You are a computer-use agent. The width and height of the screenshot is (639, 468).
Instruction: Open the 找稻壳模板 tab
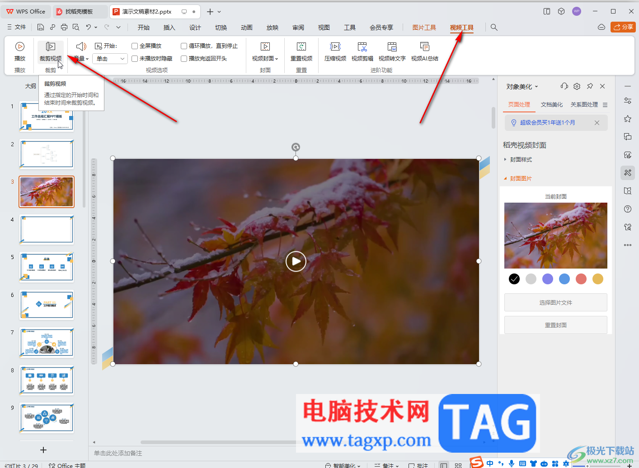pyautogui.click(x=80, y=12)
